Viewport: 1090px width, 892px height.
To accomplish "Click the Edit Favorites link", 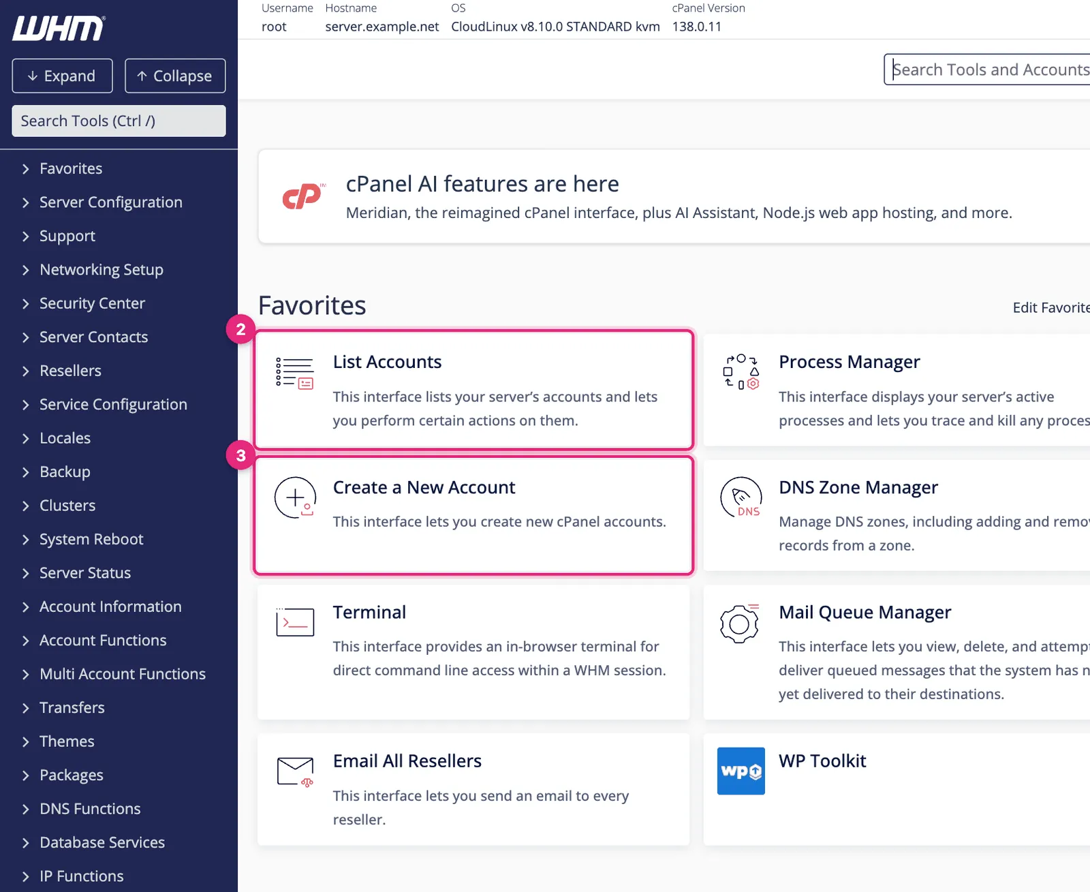I will (x=1051, y=308).
